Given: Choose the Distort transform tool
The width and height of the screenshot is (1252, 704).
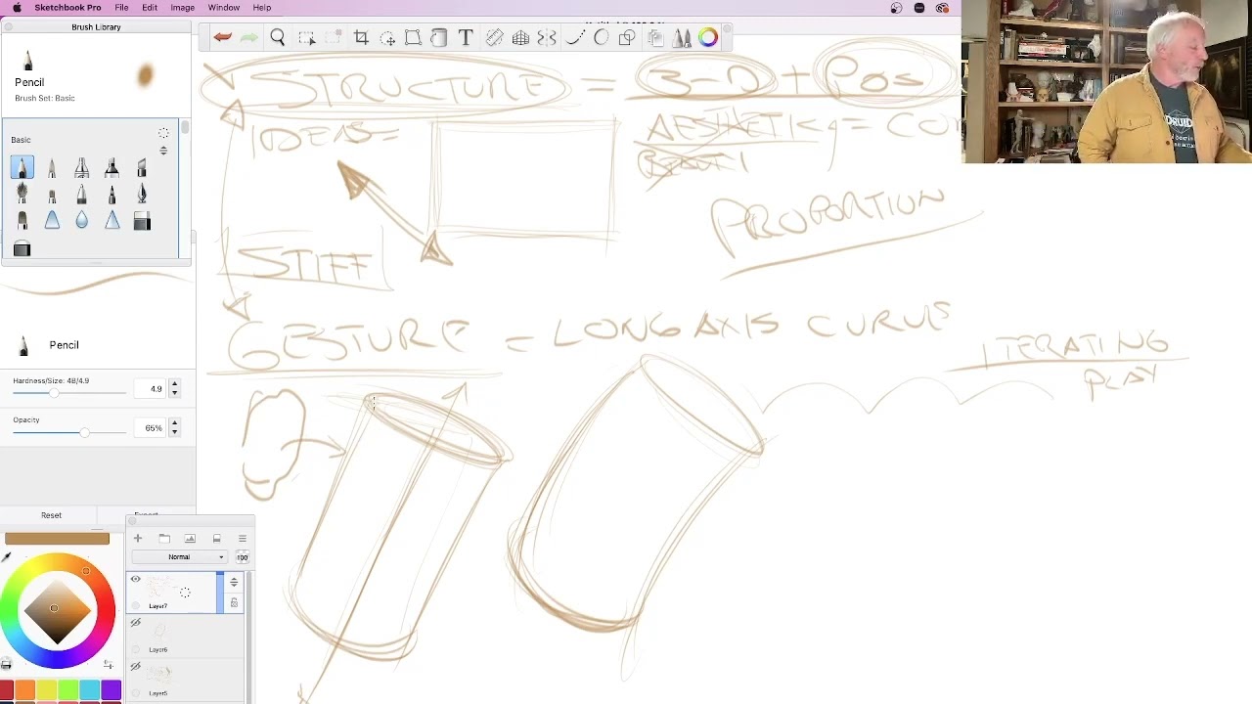Looking at the screenshot, I should pos(413,38).
